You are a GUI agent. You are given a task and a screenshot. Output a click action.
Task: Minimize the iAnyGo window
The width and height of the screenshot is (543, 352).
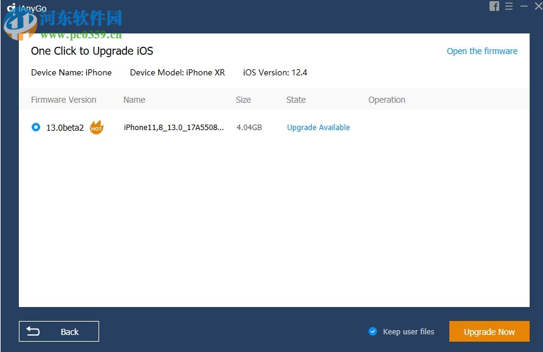coord(524,6)
